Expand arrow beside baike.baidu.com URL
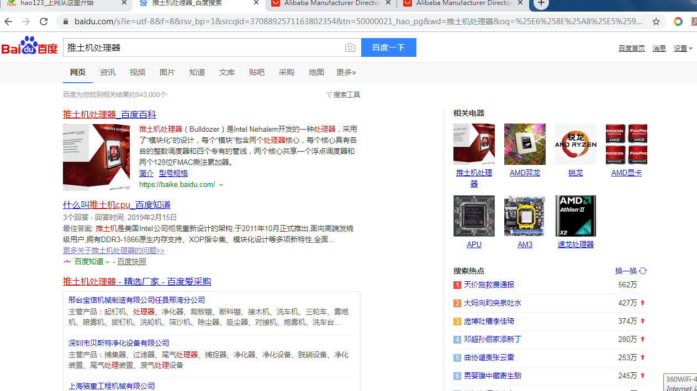 221,185
